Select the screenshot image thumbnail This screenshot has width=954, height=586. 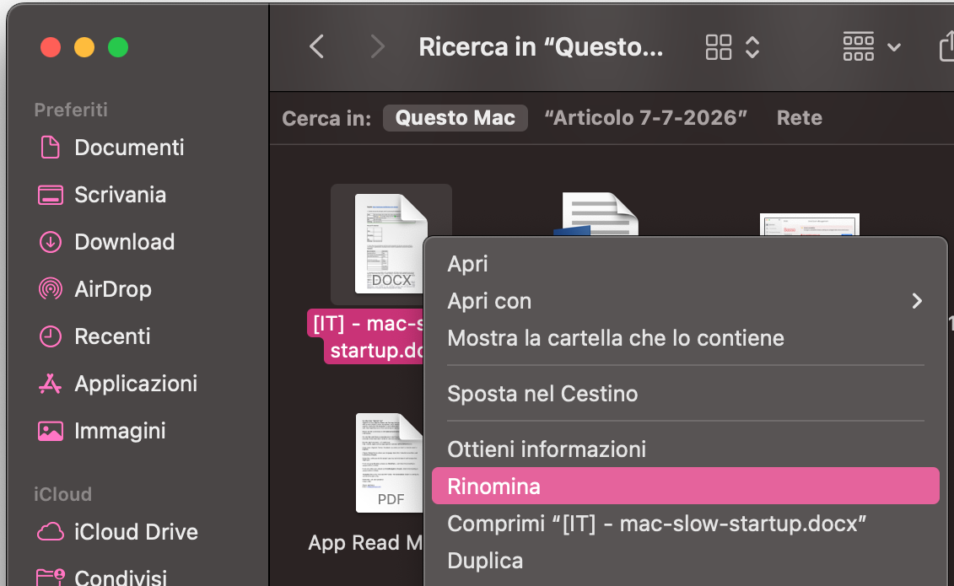tap(809, 224)
